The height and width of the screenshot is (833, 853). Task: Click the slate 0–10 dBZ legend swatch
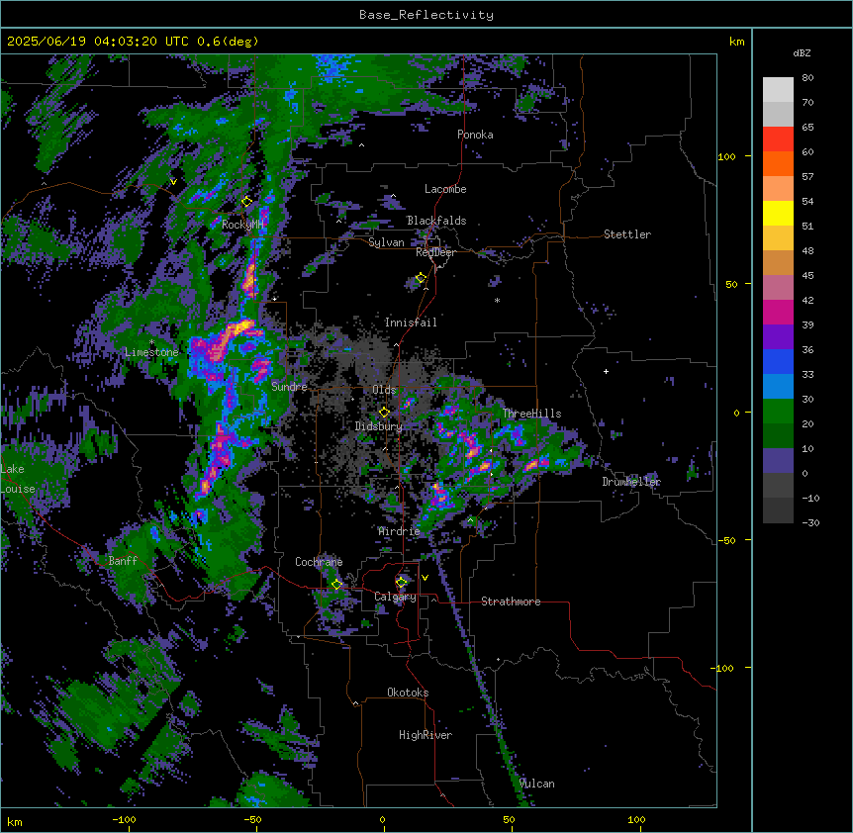coord(778,461)
